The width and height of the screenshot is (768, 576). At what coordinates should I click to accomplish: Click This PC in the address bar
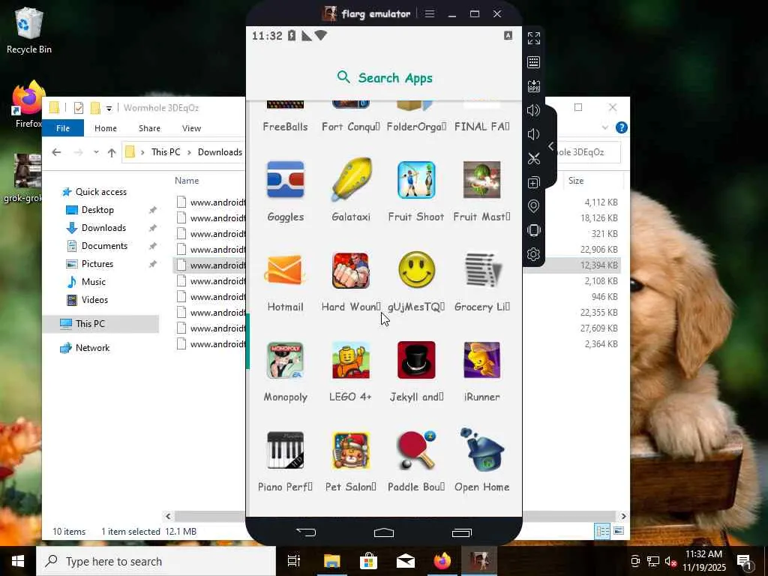pos(166,152)
